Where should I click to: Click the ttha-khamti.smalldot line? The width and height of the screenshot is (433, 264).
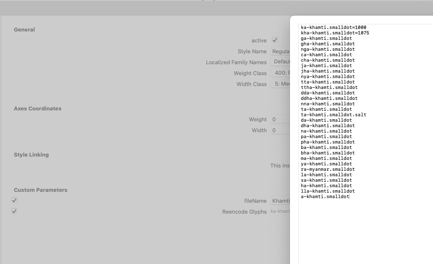click(329, 87)
